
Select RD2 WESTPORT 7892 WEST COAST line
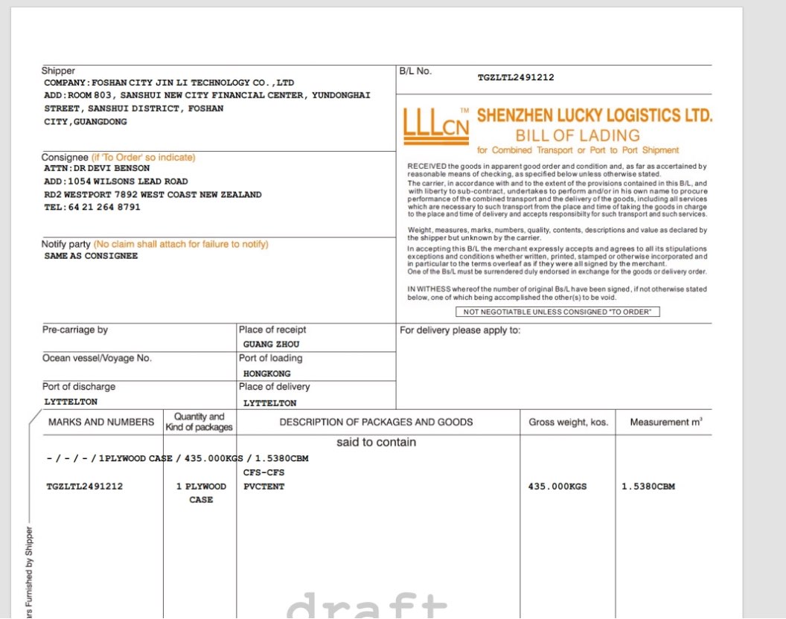pyautogui.click(x=153, y=194)
